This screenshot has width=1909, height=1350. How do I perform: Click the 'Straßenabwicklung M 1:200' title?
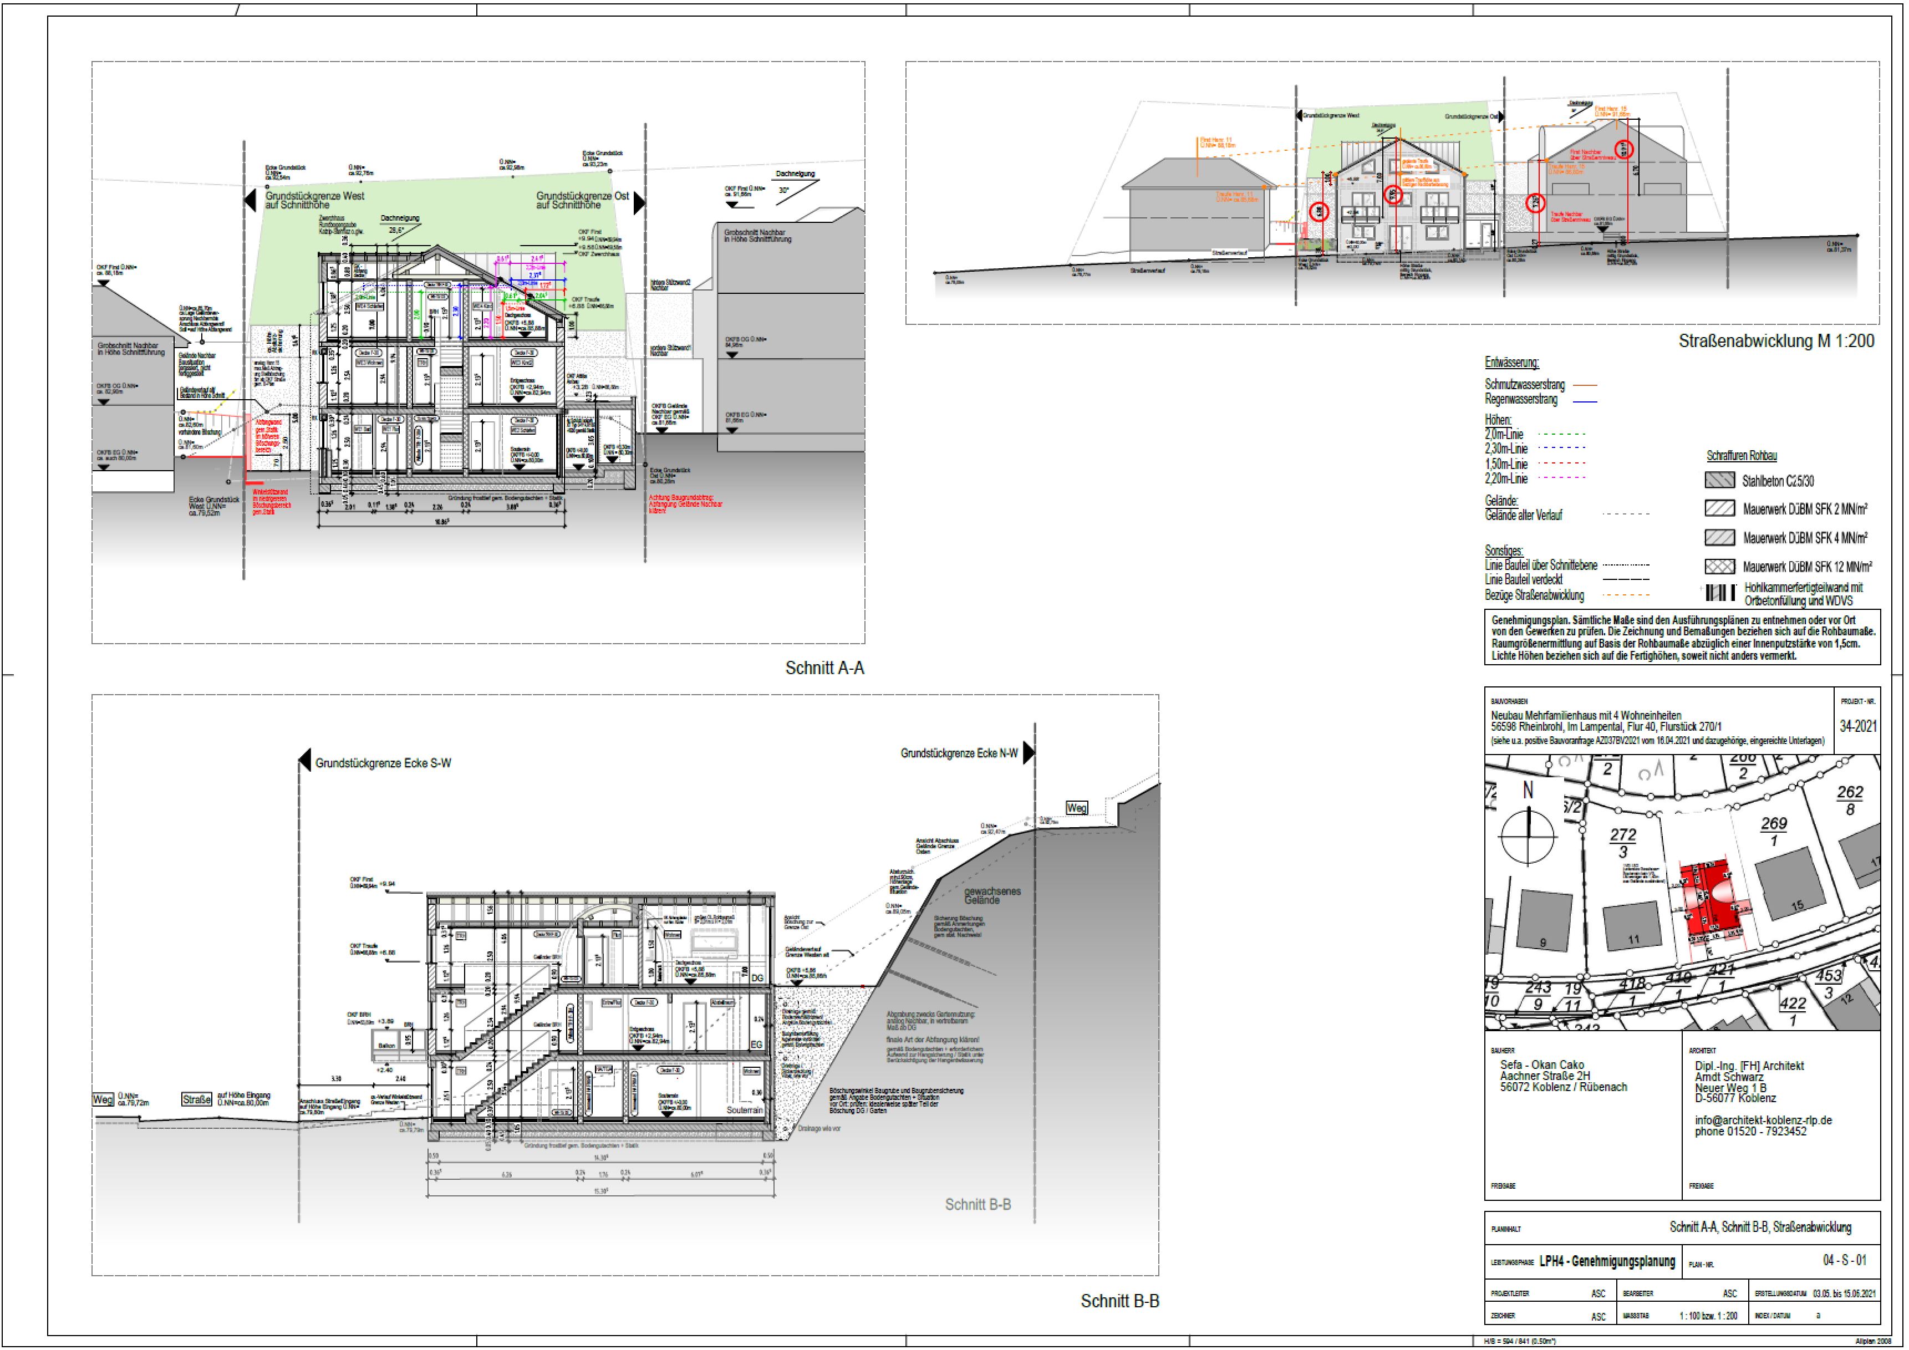click(x=1776, y=341)
